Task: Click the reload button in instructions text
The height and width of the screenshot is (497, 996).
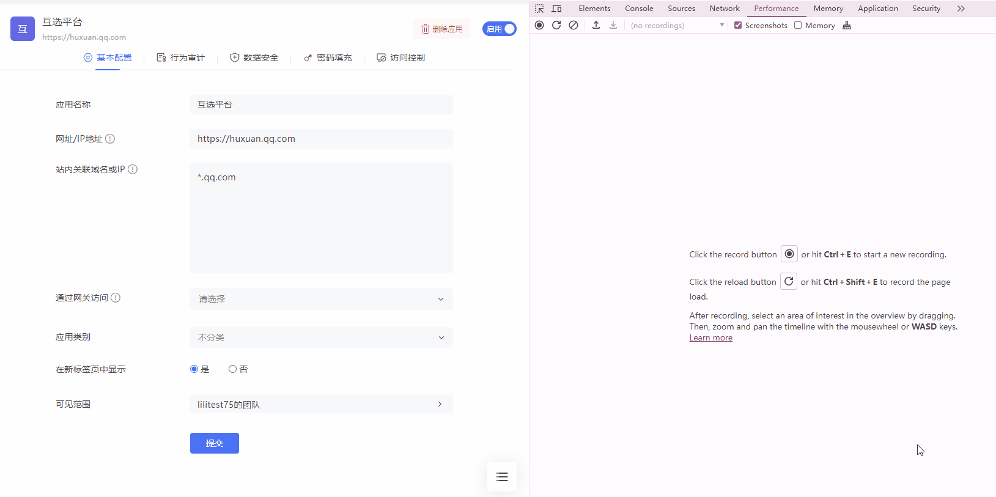Action: pos(789,281)
